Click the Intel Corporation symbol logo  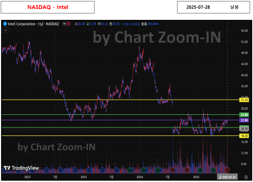pyautogui.click(x=5, y=24)
